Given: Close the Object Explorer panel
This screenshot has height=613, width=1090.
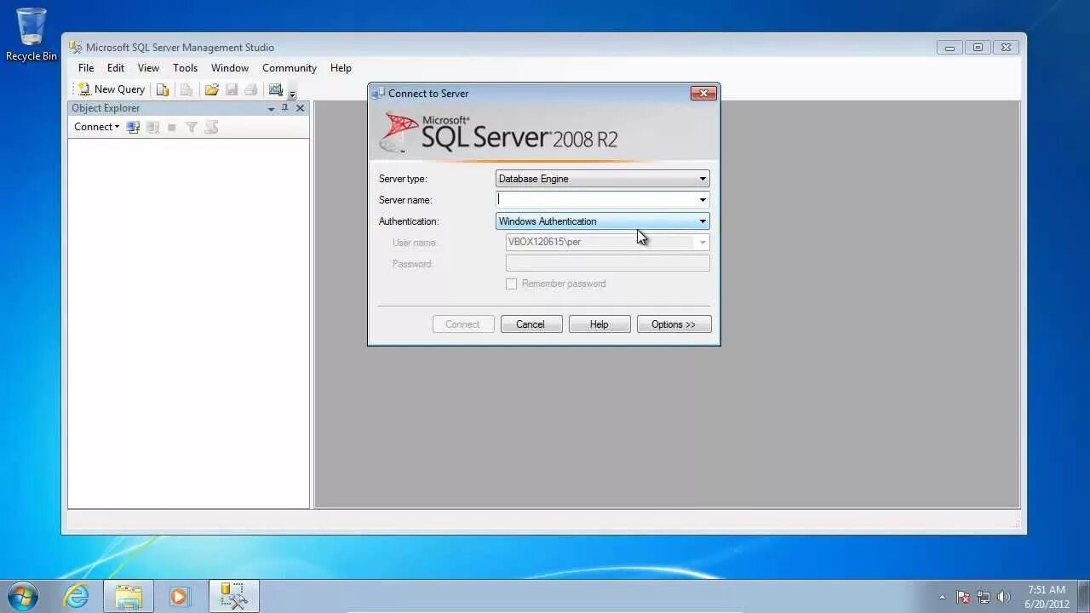Looking at the screenshot, I should point(300,108).
